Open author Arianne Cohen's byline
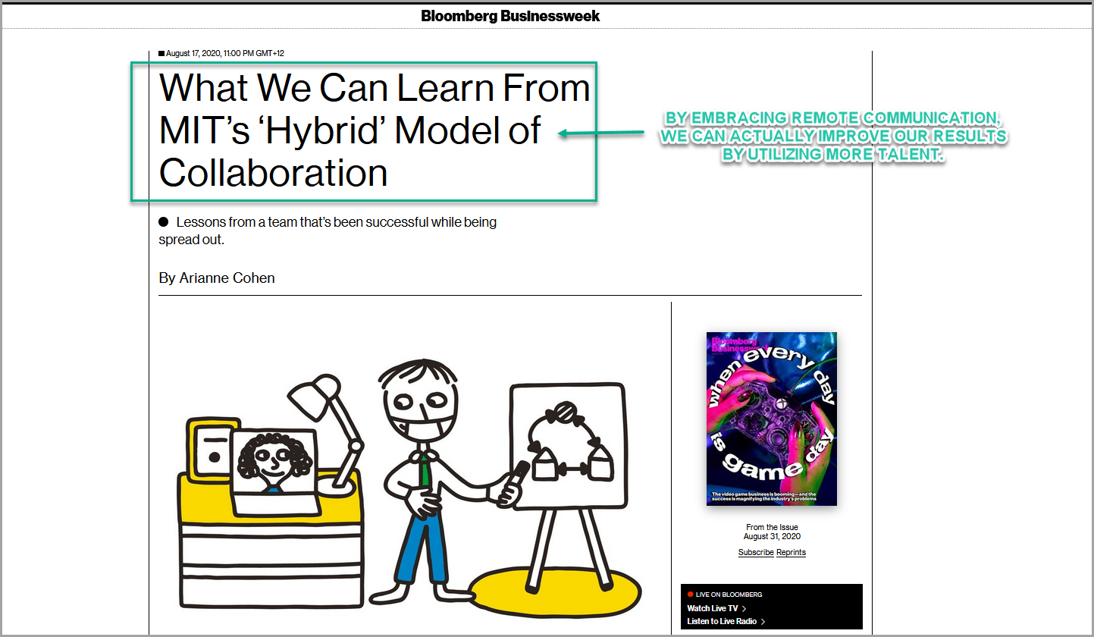This screenshot has width=1094, height=637. pos(217,278)
